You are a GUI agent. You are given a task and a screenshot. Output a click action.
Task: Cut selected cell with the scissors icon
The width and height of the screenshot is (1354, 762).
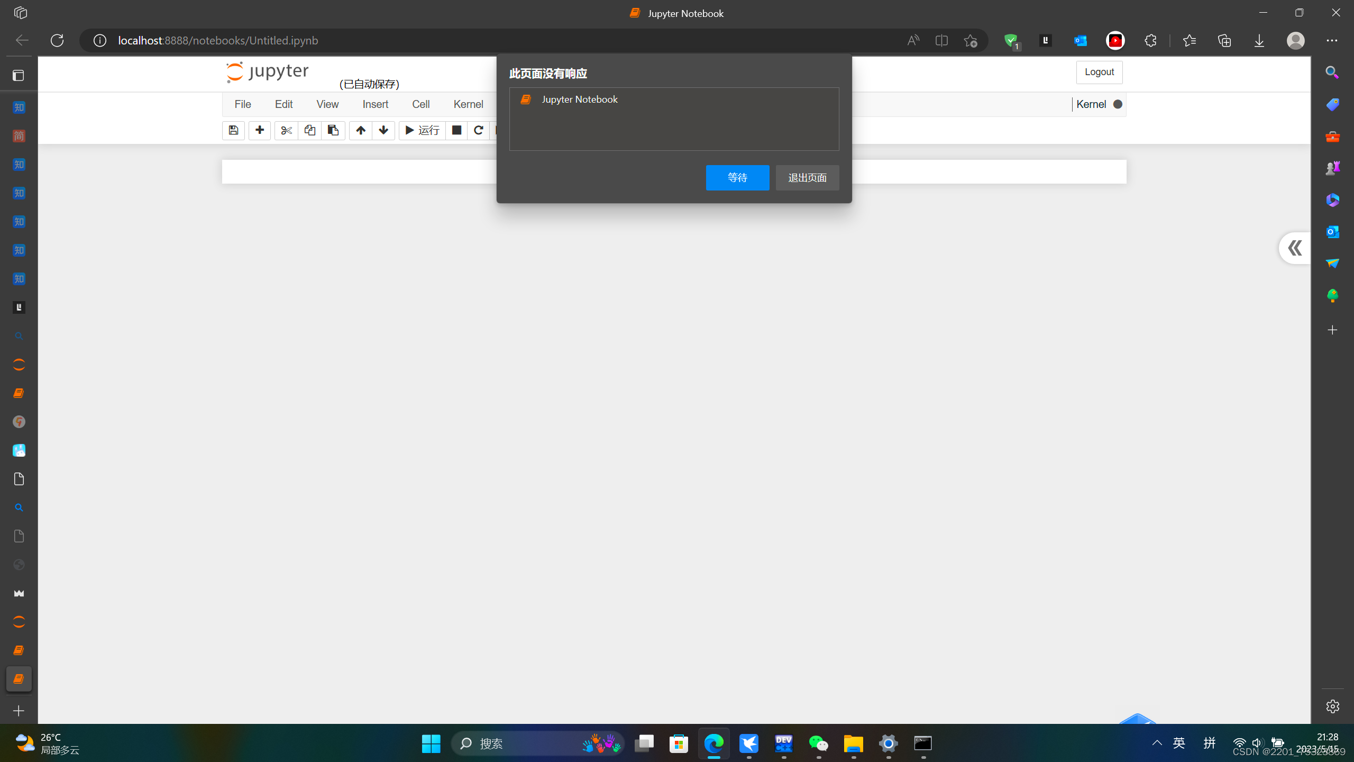[286, 130]
